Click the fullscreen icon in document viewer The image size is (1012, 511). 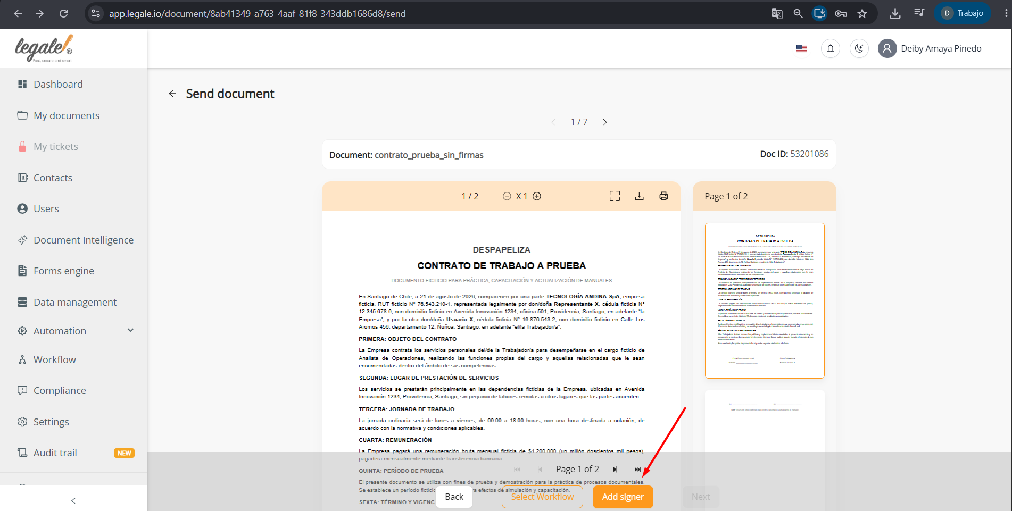pos(615,196)
